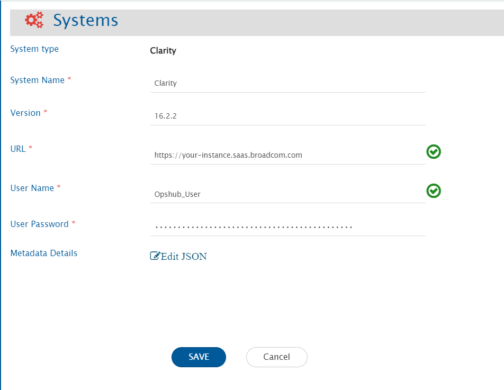This screenshot has height=390, width=504.
Task: Open the Edit JSON metadata link
Action: 183,257
